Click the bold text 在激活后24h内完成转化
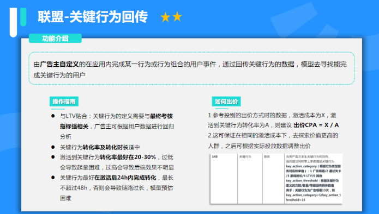This screenshot has width=379, height=214. click(125, 178)
